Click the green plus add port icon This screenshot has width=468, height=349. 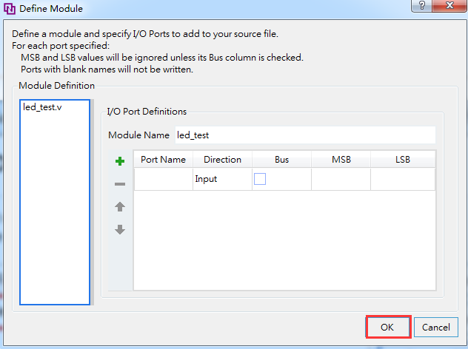(x=120, y=161)
